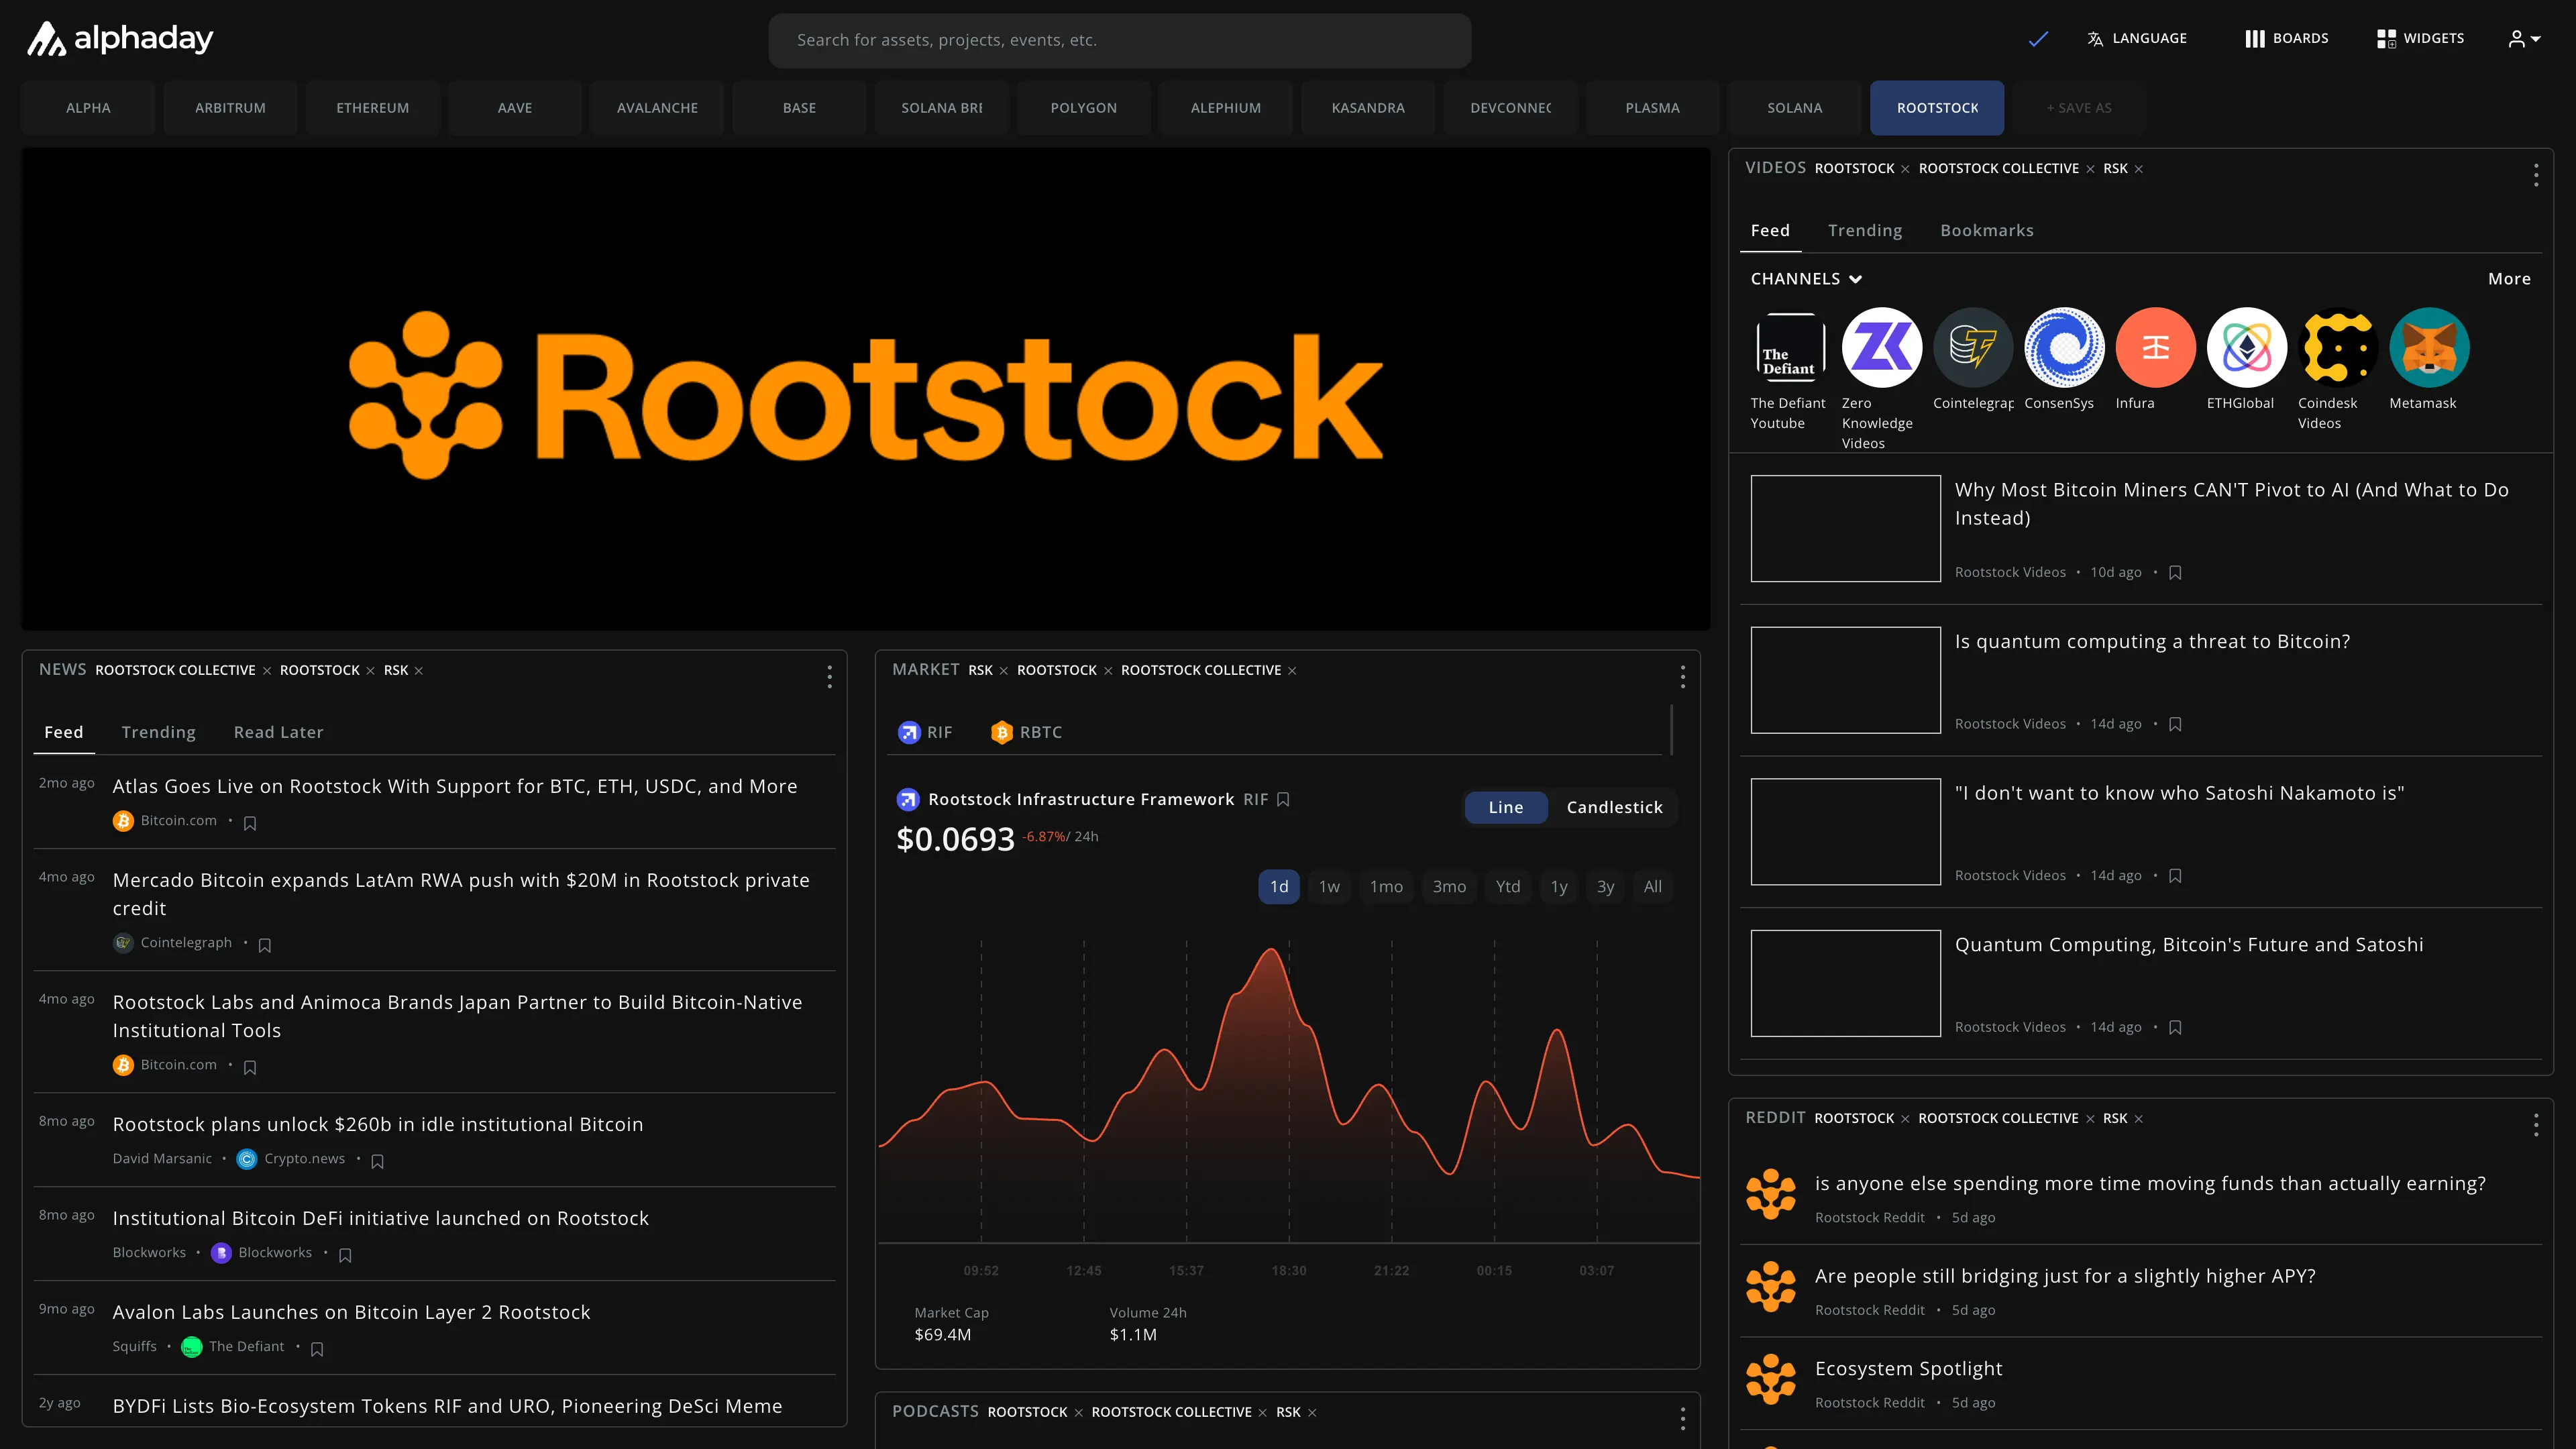Bookmark the quantum computing threat video
The width and height of the screenshot is (2576, 1449).
coord(2175,725)
